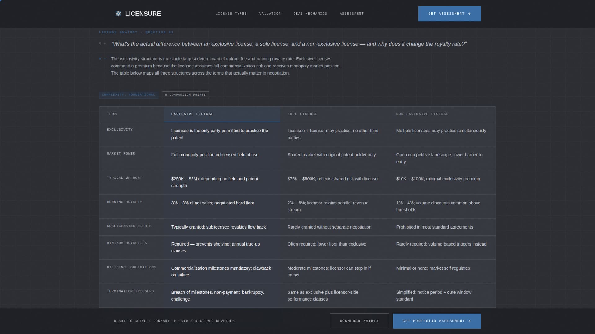
Task: Select the COMPLEXITY: FOUNDATIONAL badge
Action: click(129, 95)
